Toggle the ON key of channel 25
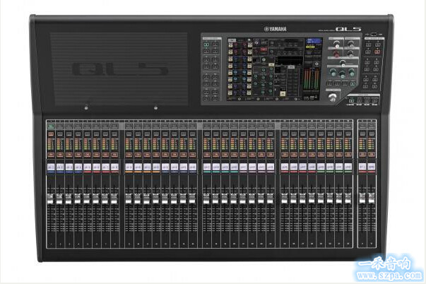 [285, 155]
